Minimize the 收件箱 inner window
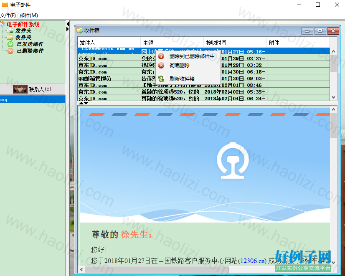Image resolution: width=345 pixels, height=276 pixels. click(x=307, y=31)
